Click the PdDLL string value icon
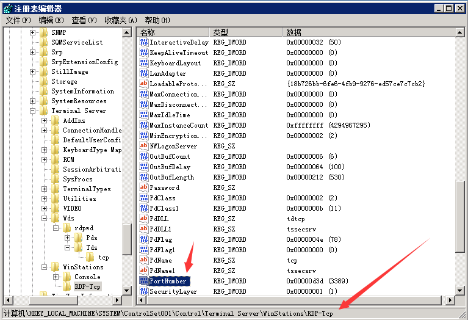The image size is (468, 320). click(144, 219)
